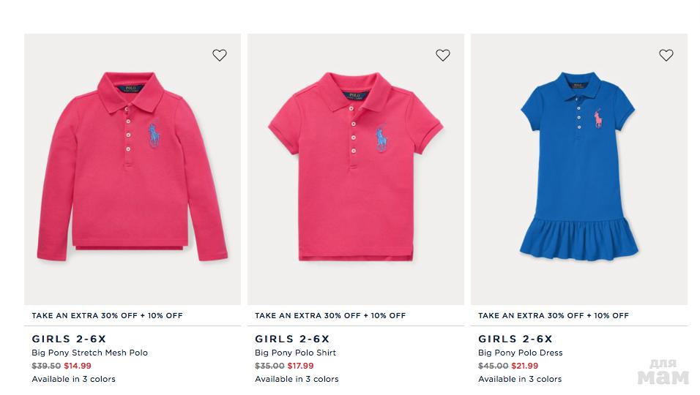Image resolution: width=700 pixels, height=395 pixels.
Task: Favorite the Big Pony Stretch Mesh Polo
Action: coord(220,55)
